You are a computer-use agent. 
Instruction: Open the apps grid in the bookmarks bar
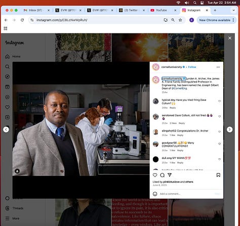click(x=6, y=28)
